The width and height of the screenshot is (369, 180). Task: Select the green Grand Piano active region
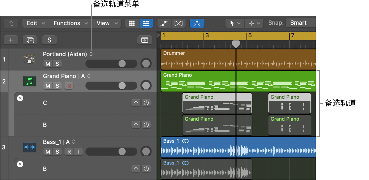pyautogui.click(x=238, y=81)
